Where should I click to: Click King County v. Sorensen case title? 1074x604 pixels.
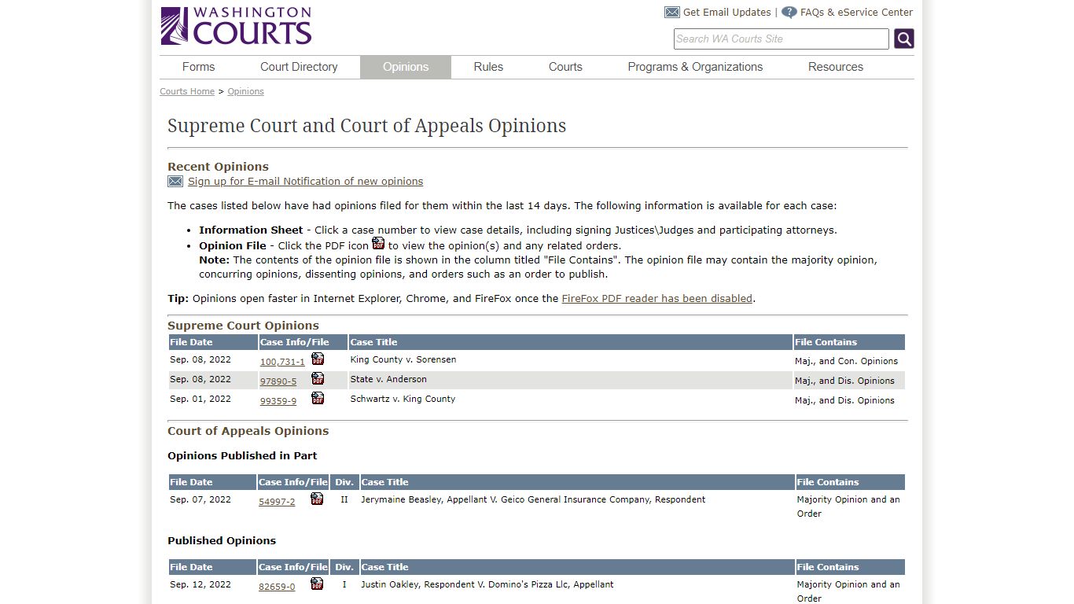coord(403,359)
